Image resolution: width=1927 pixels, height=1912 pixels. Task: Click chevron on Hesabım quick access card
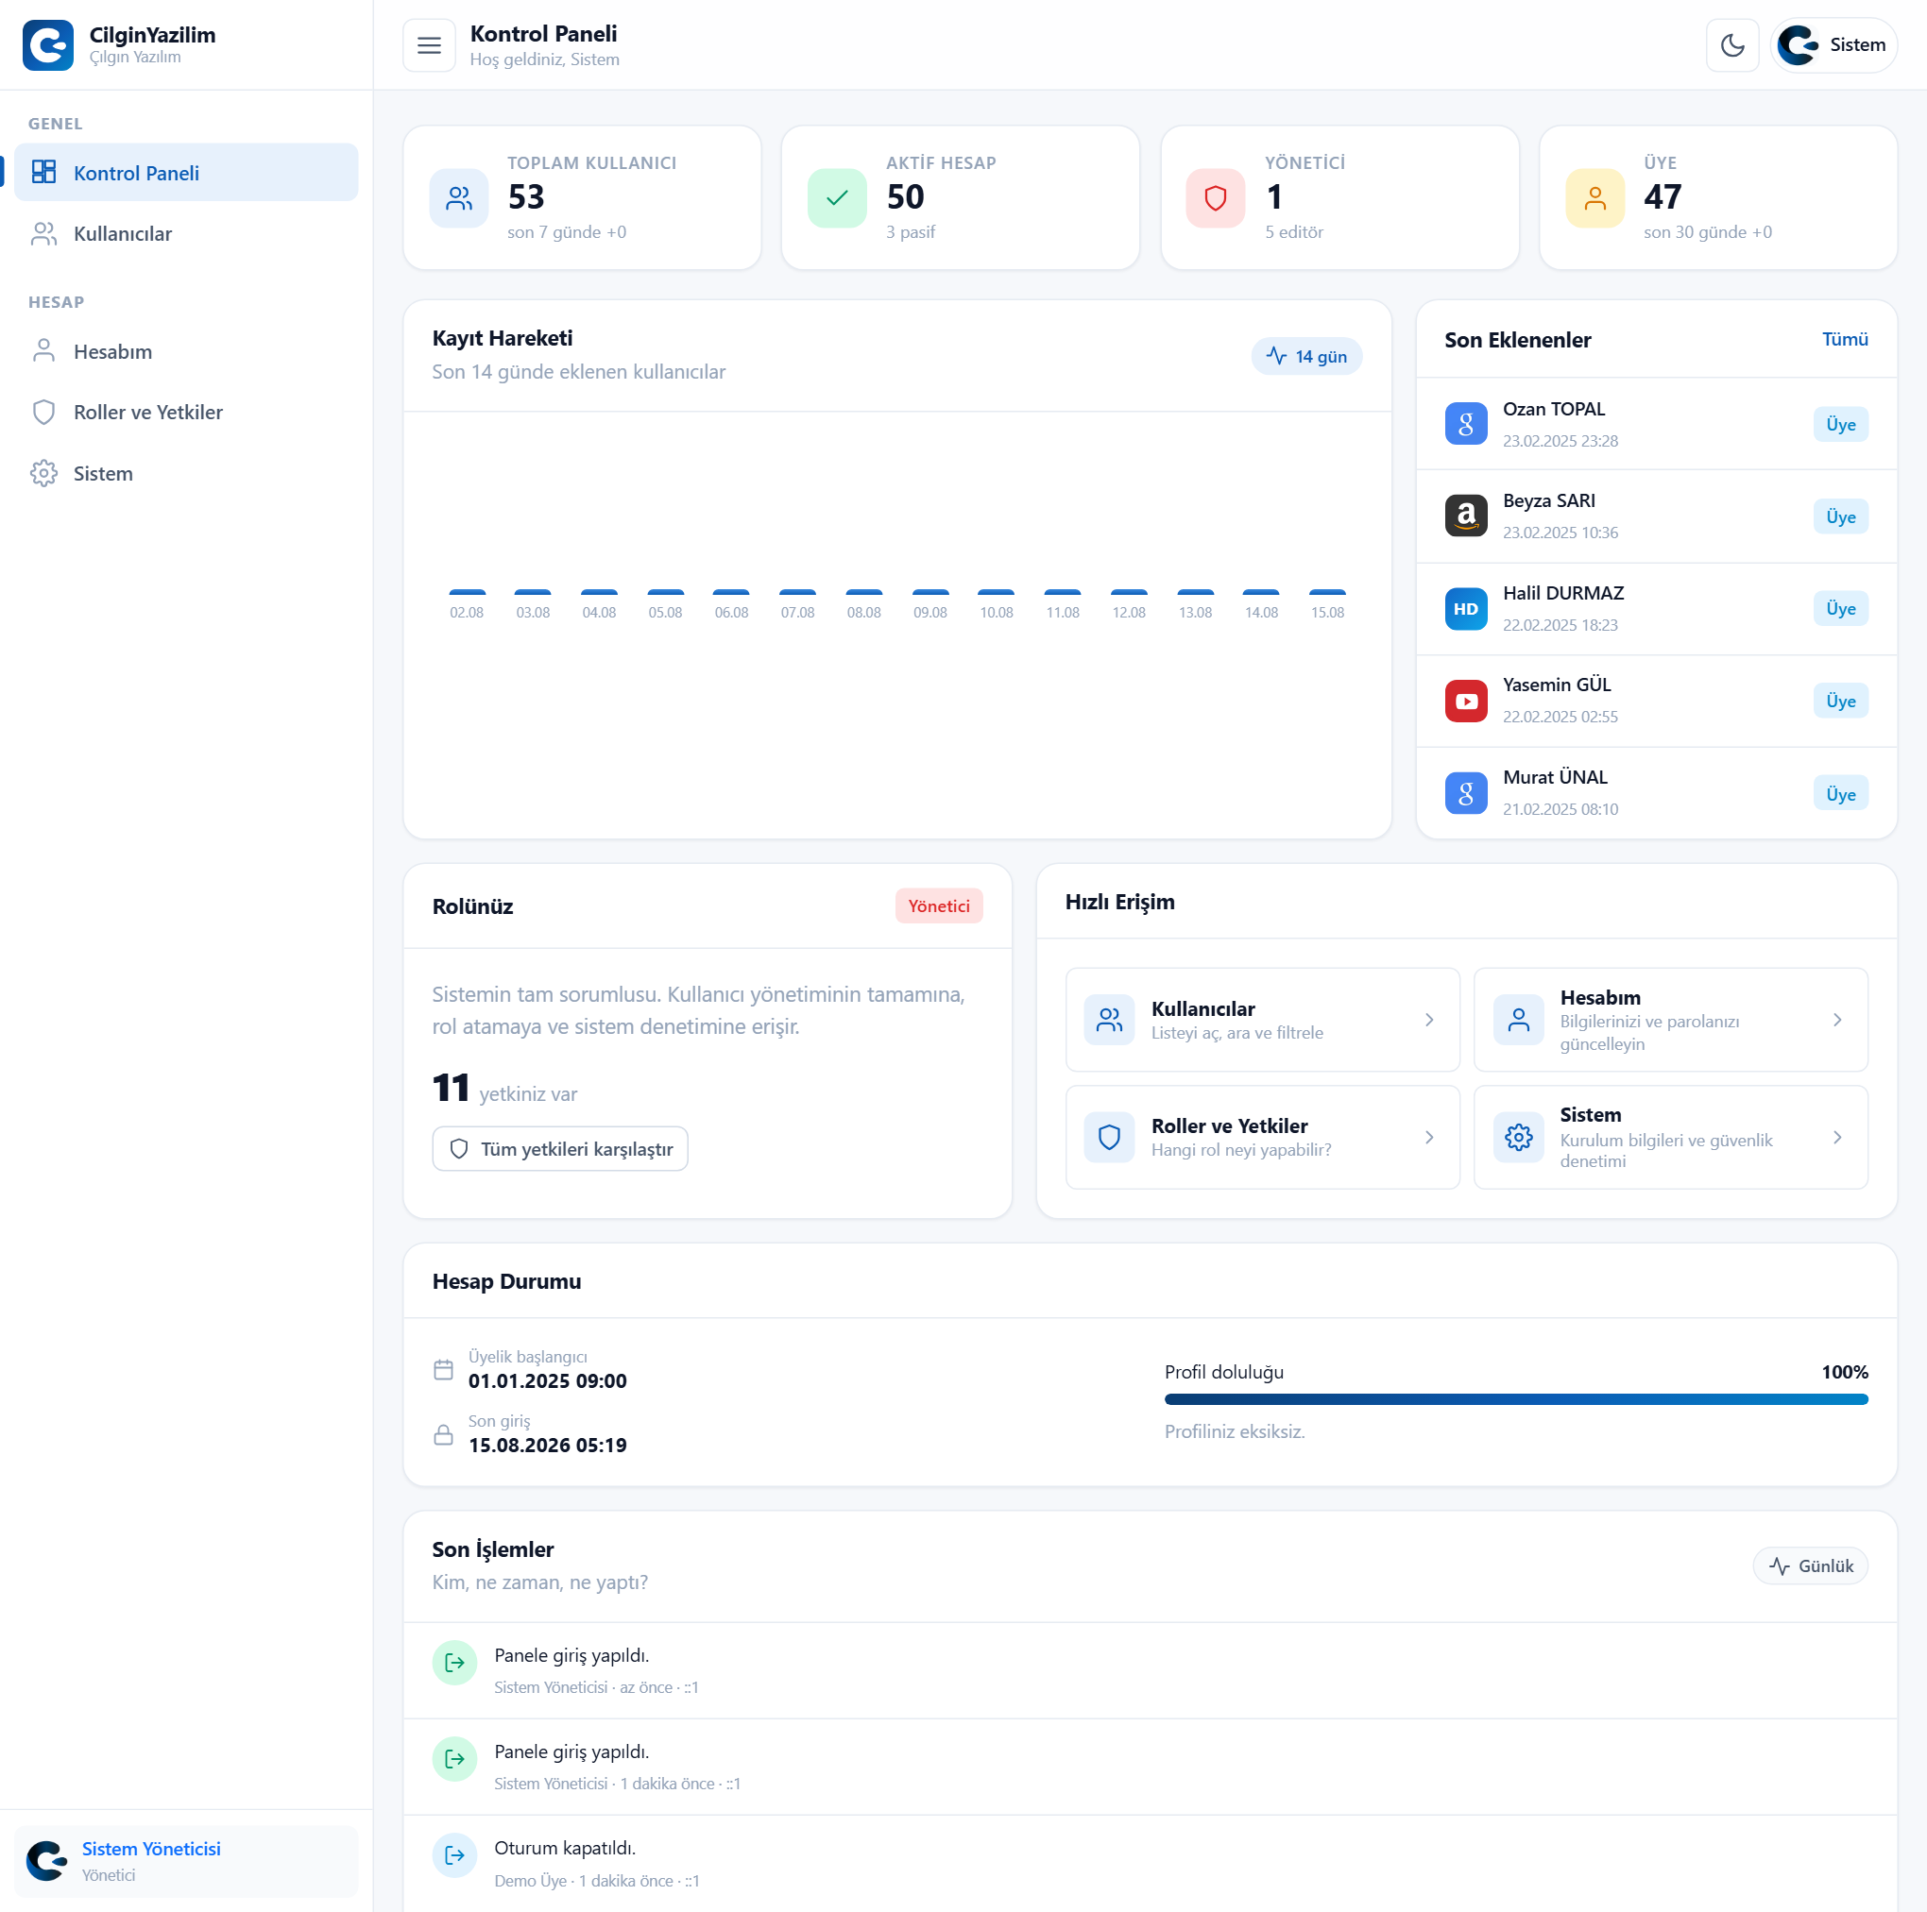pos(1836,1019)
